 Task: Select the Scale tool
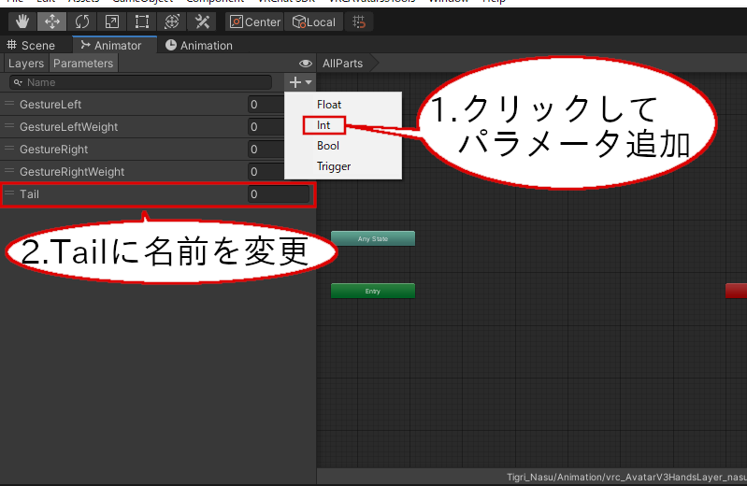pos(112,21)
